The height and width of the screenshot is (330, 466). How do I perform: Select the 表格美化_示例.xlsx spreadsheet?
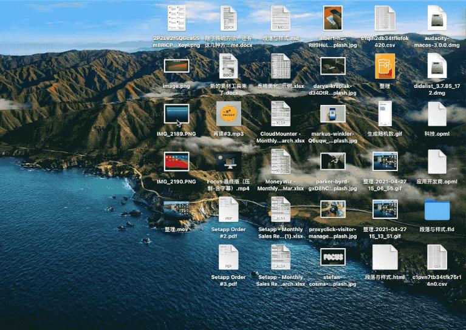click(281, 66)
